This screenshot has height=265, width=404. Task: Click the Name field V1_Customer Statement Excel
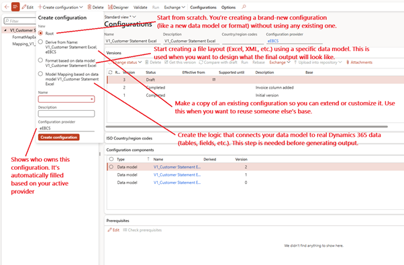(x=132, y=41)
